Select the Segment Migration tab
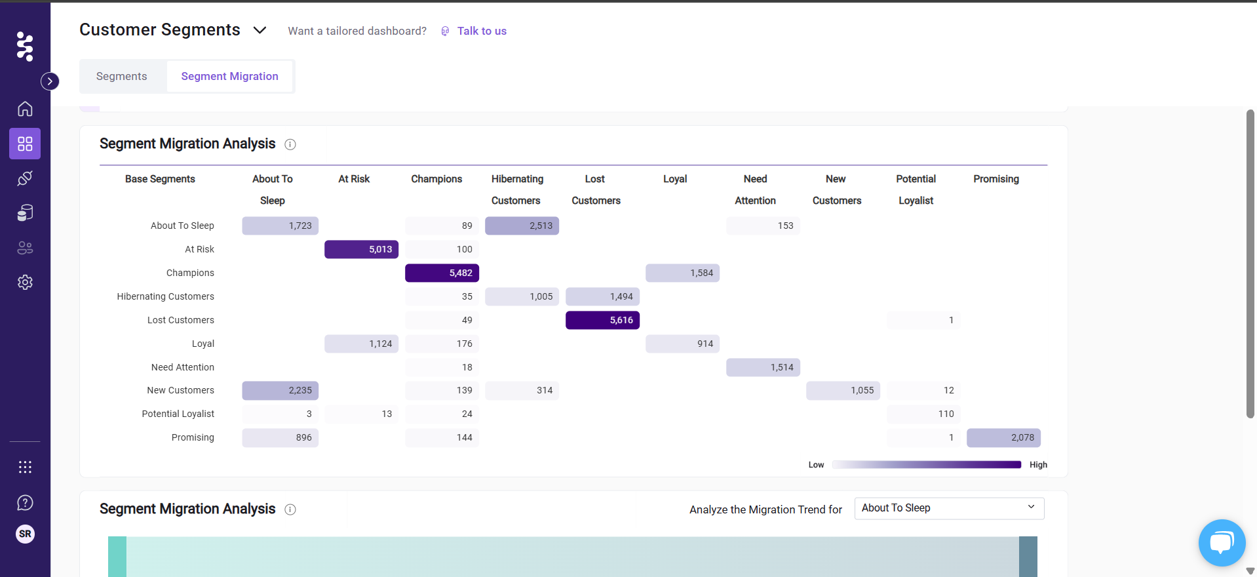This screenshot has height=577, width=1257. coord(229,77)
